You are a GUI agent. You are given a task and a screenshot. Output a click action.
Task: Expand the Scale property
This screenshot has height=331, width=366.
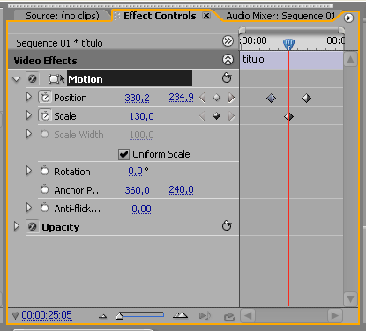click(29, 115)
